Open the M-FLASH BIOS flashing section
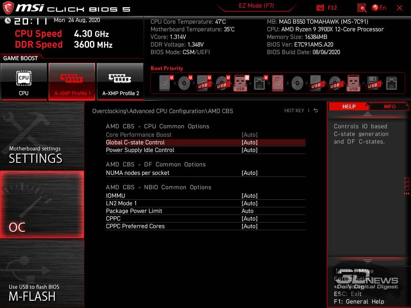411x308 pixels. tap(42, 274)
